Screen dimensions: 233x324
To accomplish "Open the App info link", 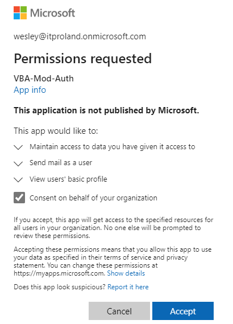I will [x=30, y=90].
